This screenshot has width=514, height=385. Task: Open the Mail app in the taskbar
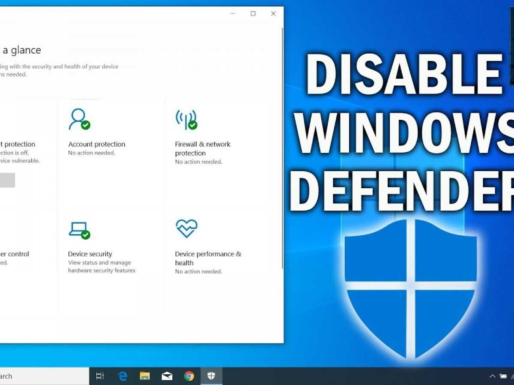click(x=167, y=376)
